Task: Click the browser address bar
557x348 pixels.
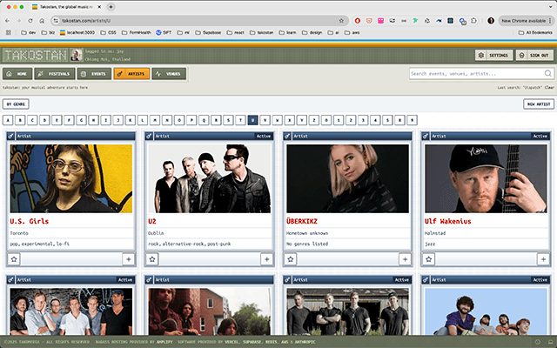Action: pyautogui.click(x=199, y=21)
